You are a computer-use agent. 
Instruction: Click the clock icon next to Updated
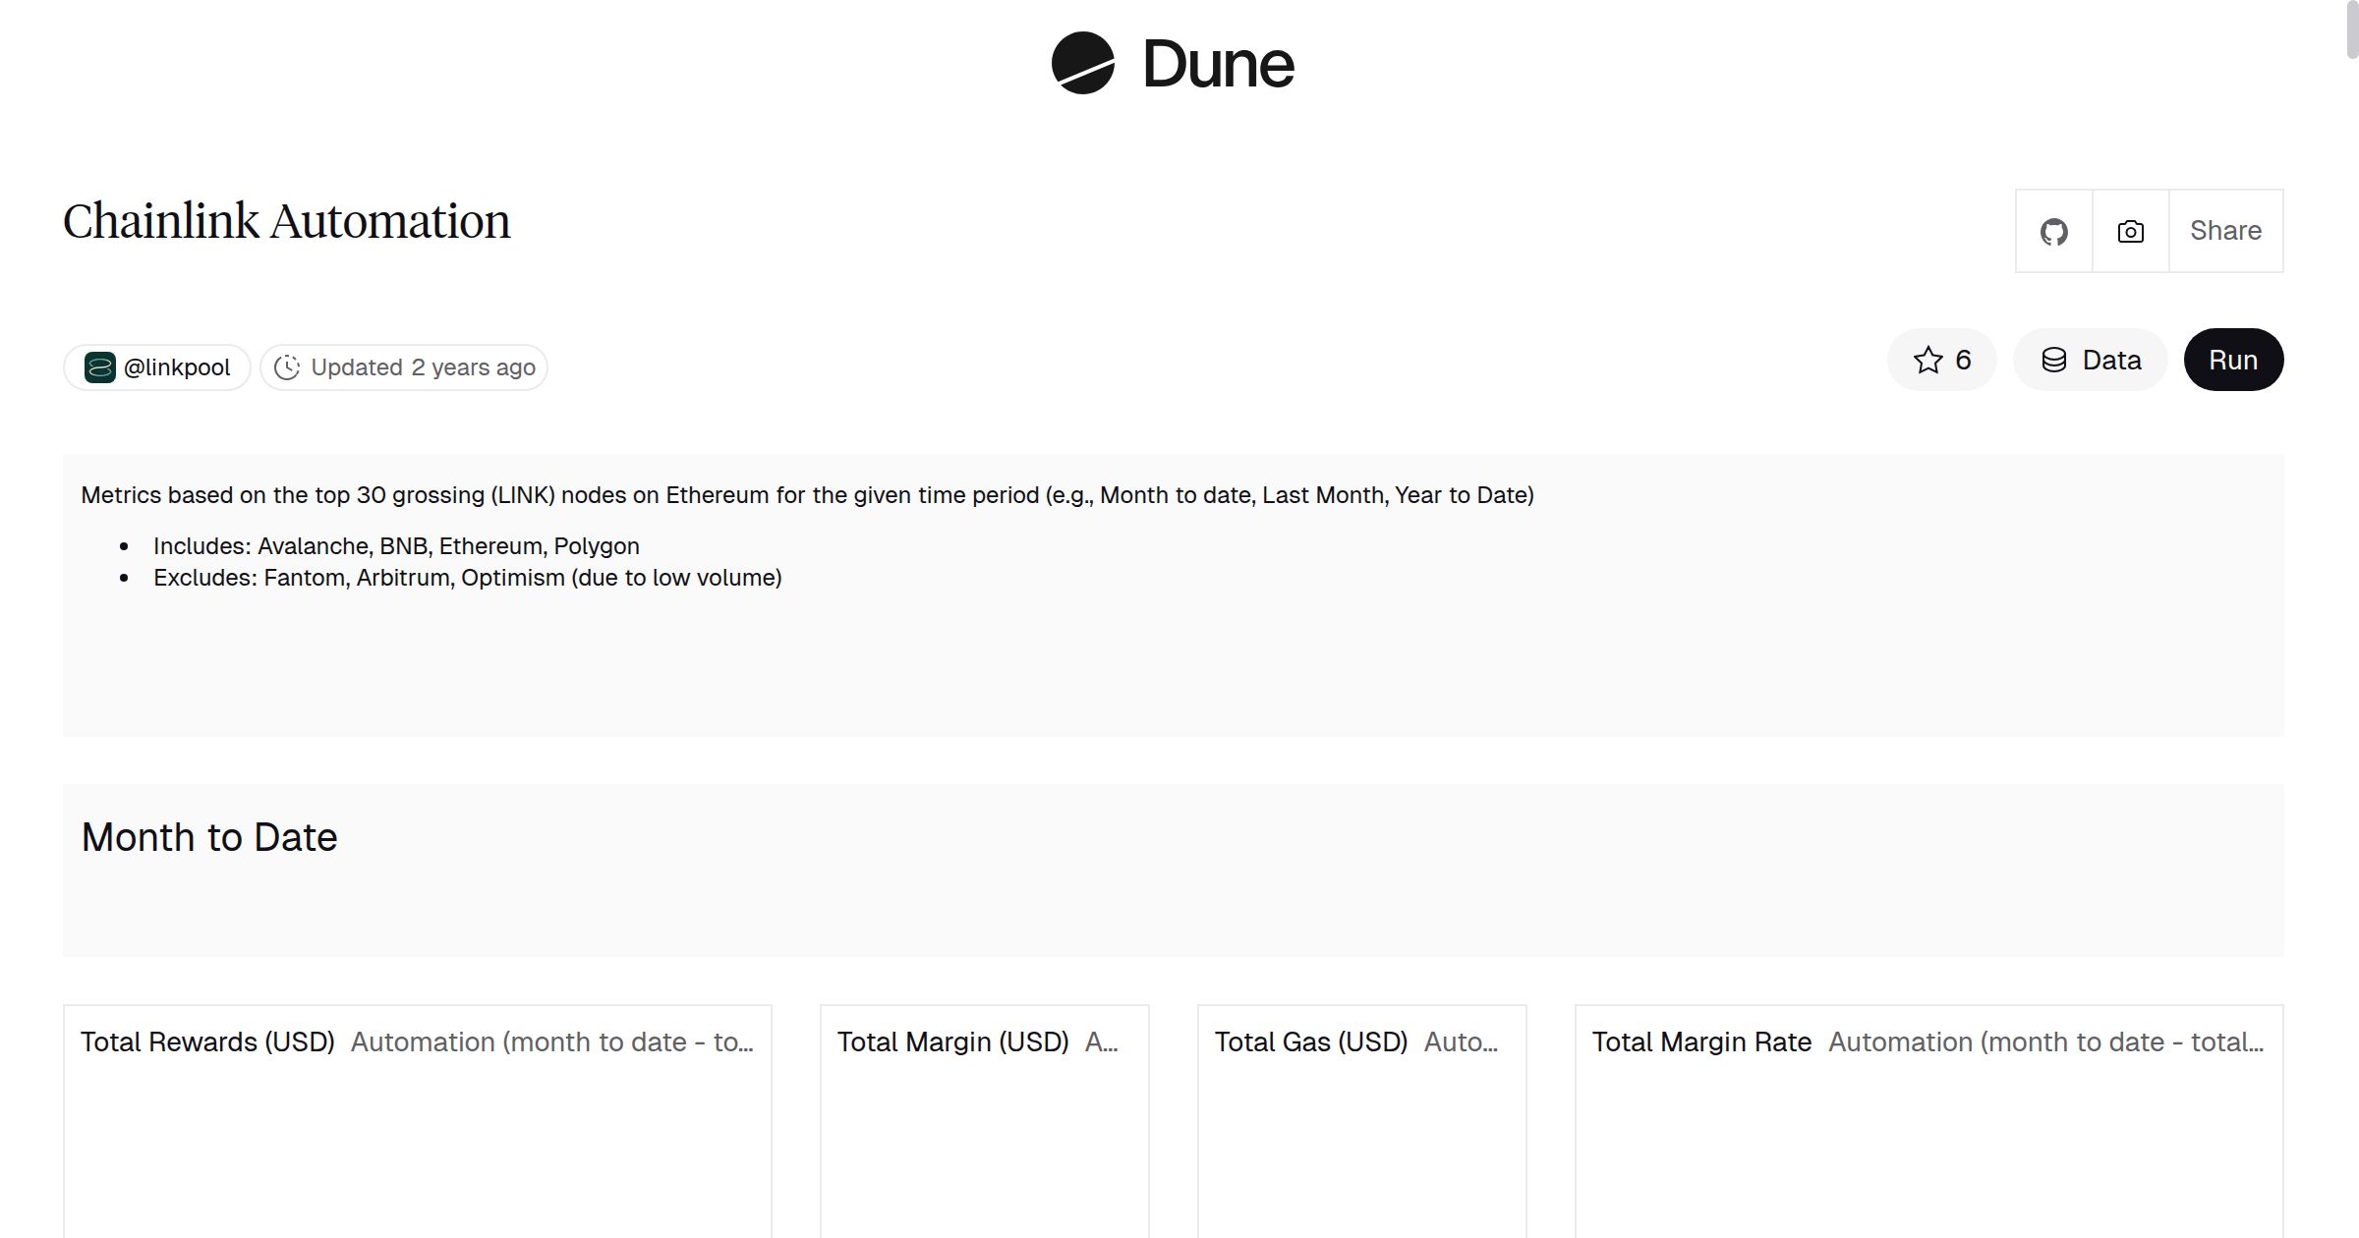tap(287, 366)
